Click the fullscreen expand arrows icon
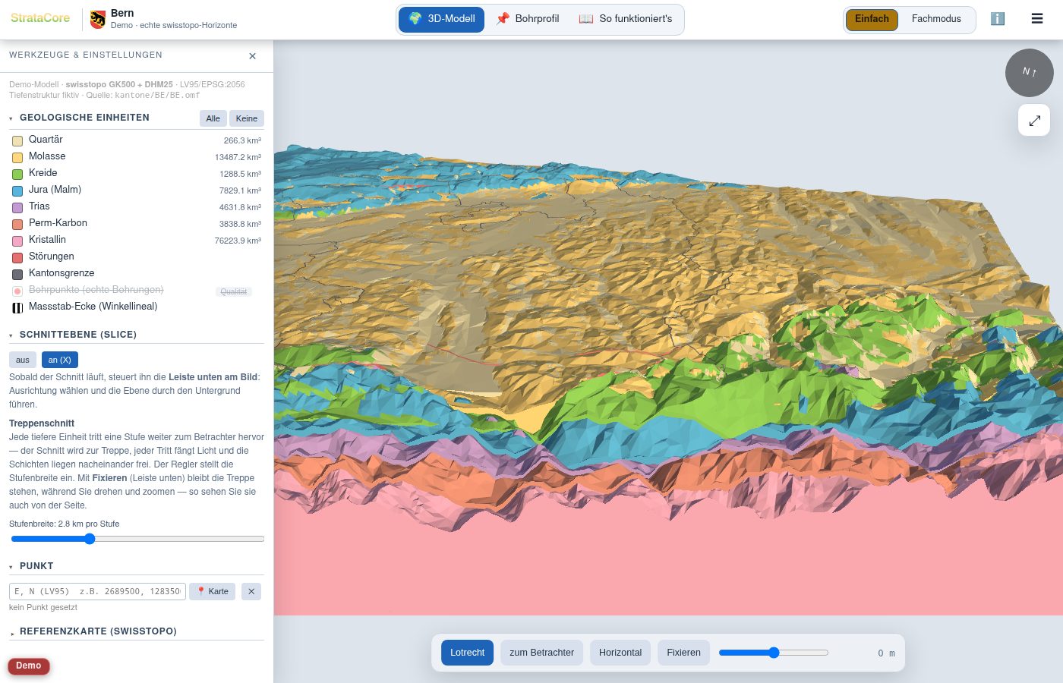The height and width of the screenshot is (683, 1063). (x=1034, y=121)
